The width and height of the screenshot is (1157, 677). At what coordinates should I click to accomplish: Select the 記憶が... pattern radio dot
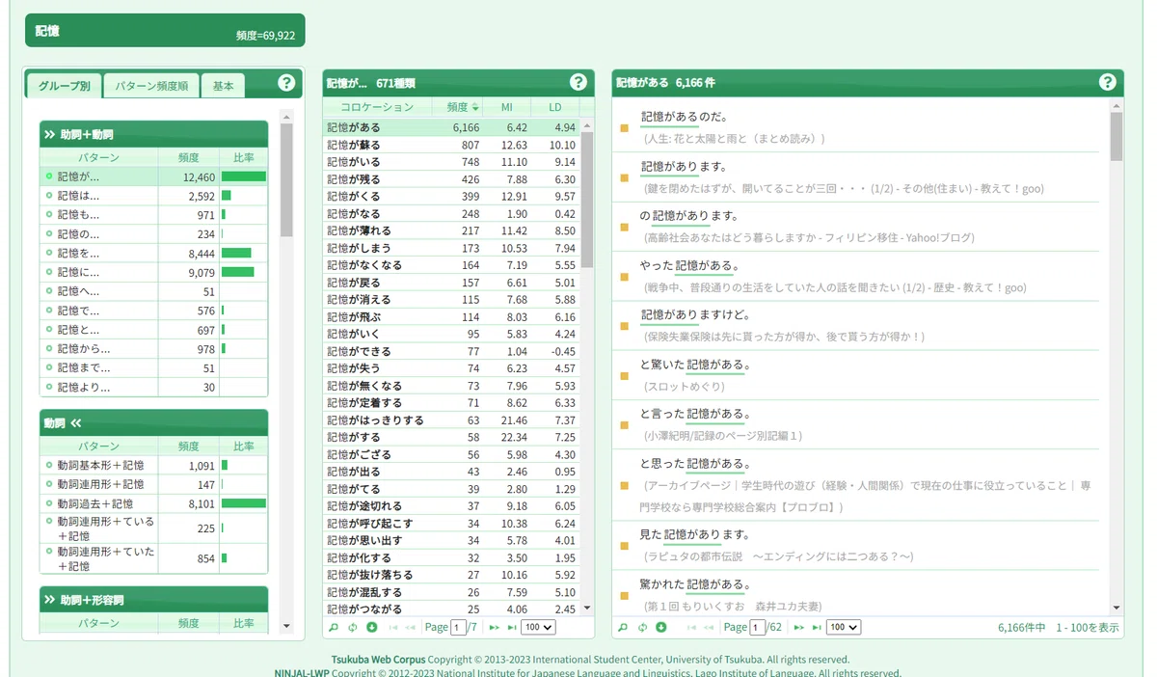48,176
